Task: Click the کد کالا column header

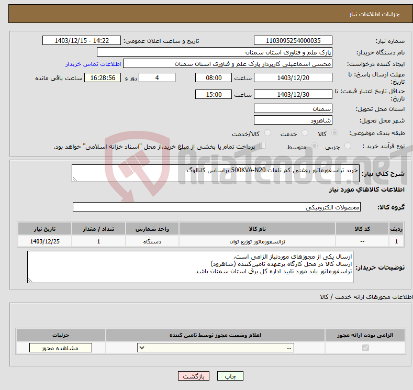Action: point(362,229)
